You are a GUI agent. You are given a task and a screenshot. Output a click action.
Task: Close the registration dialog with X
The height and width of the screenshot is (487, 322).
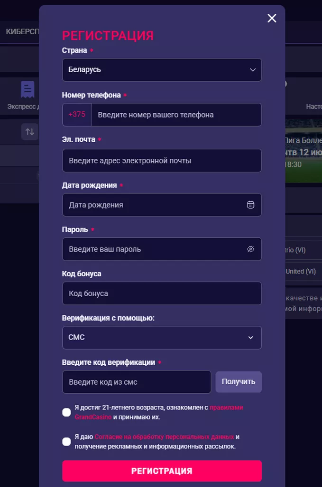[x=272, y=18]
